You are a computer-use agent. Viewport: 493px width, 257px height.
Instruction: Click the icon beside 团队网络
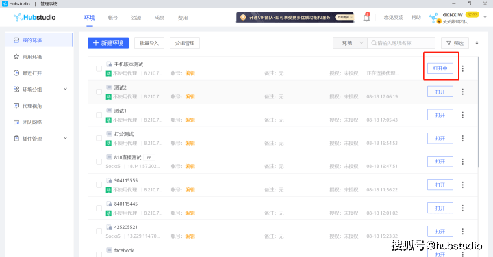(x=16, y=122)
